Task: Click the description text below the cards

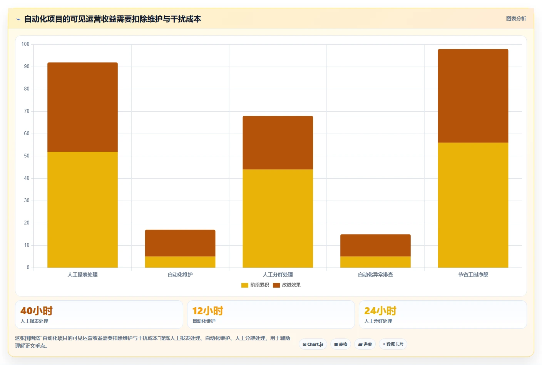Action: pos(152,342)
